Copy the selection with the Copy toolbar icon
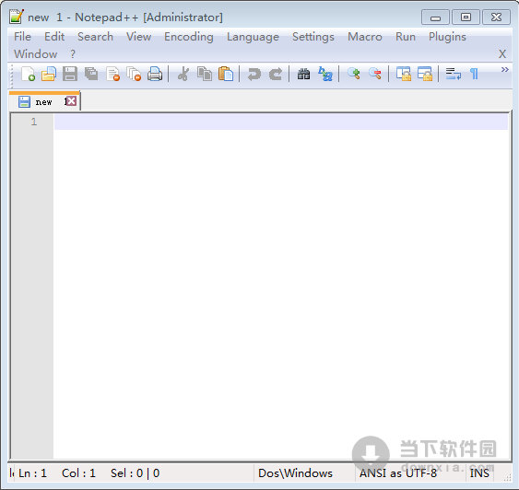The image size is (519, 490). [205, 74]
